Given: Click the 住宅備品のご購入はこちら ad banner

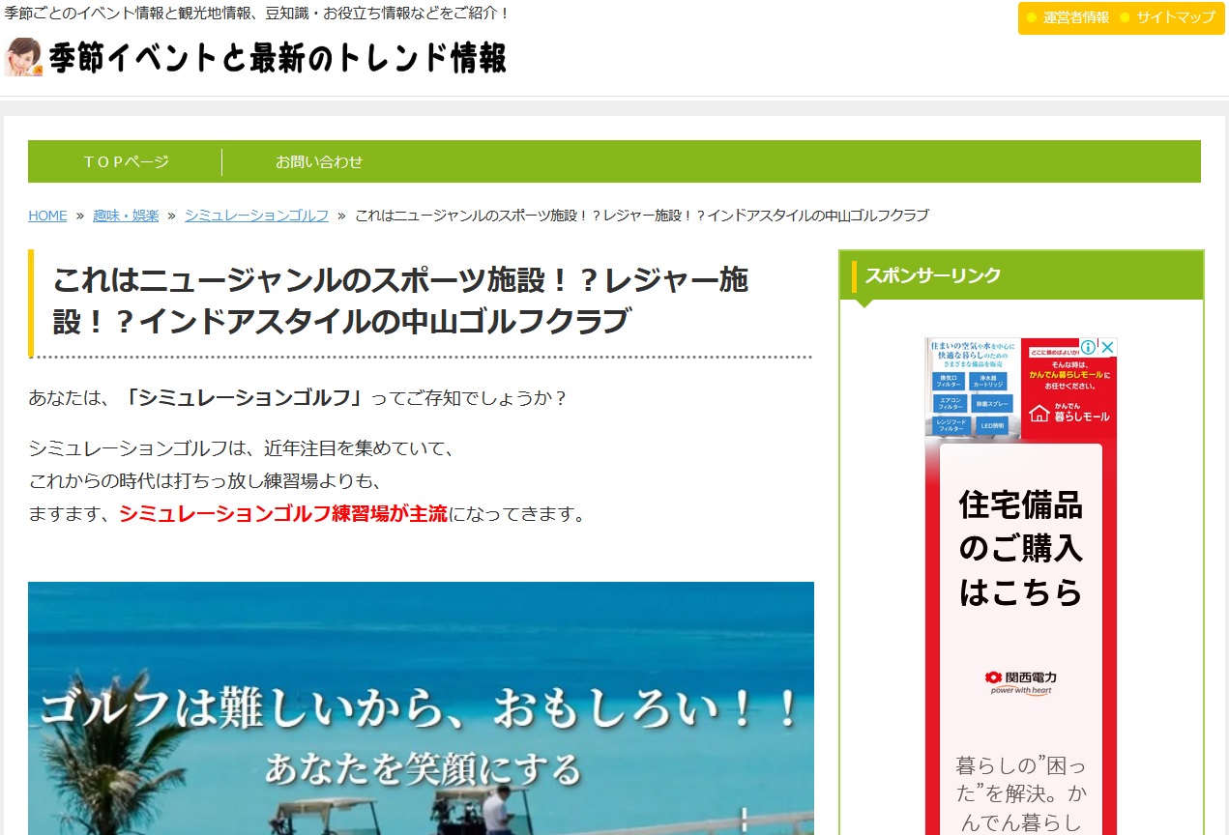Looking at the screenshot, I should coord(1020,548).
